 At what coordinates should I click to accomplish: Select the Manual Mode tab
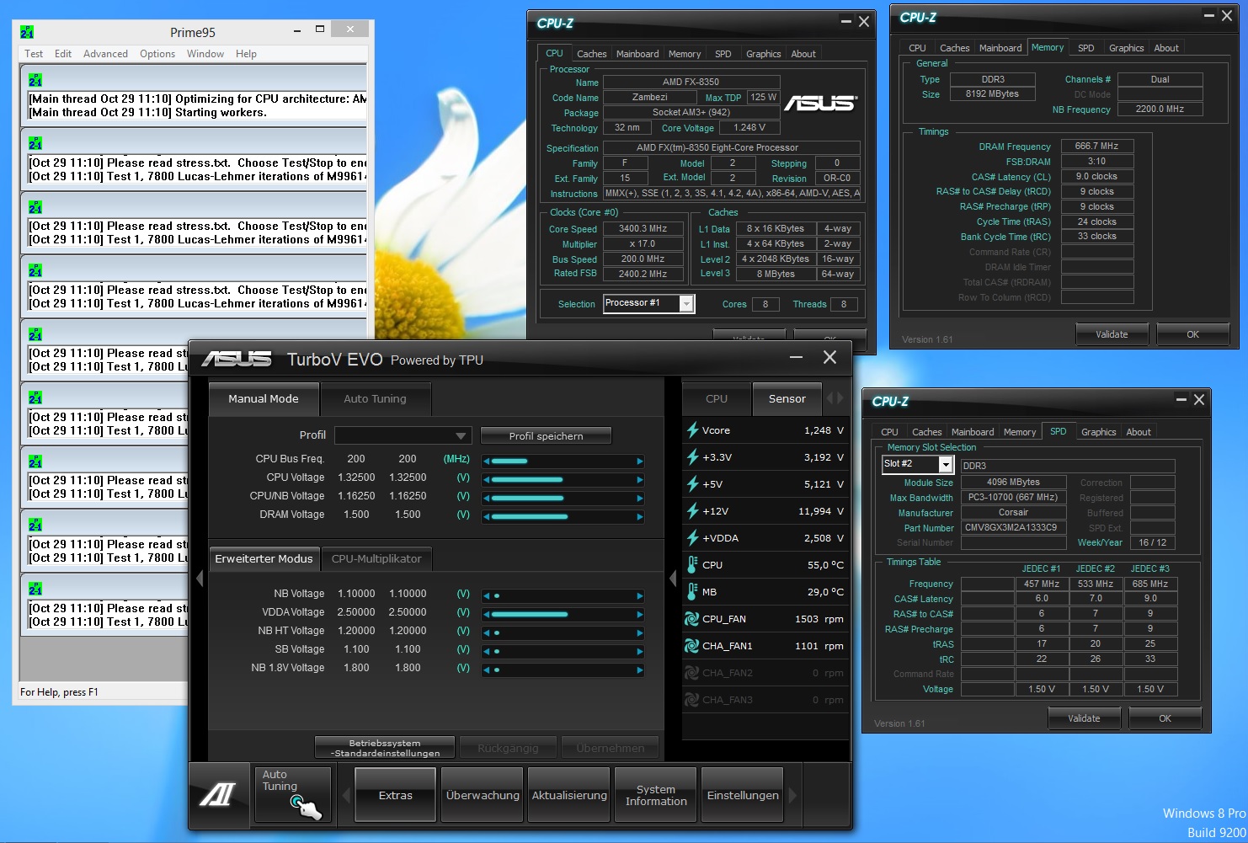pyautogui.click(x=264, y=399)
